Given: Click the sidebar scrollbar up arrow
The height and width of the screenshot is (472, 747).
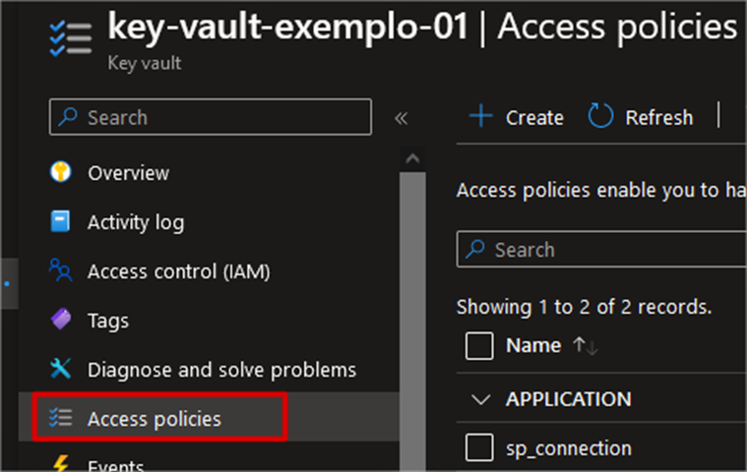Looking at the screenshot, I should (412, 158).
